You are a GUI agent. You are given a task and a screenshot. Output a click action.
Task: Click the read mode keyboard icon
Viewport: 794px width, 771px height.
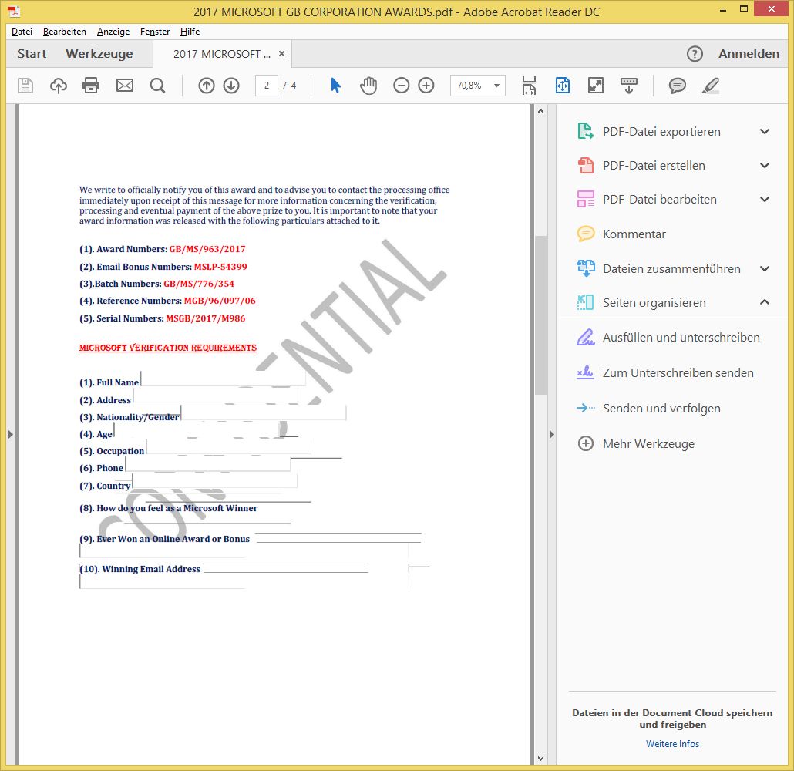point(629,86)
